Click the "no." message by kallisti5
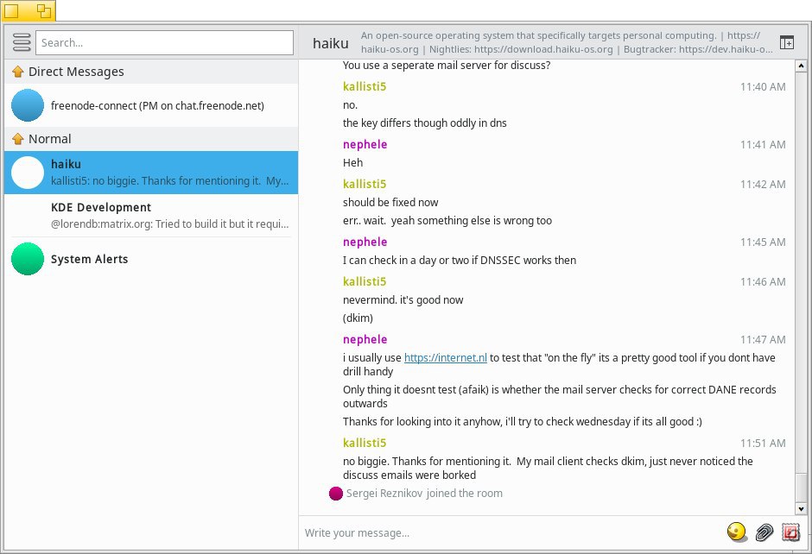Image resolution: width=812 pixels, height=554 pixels. [x=350, y=105]
